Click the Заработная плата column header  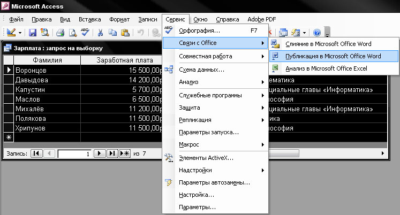[x=122, y=60]
